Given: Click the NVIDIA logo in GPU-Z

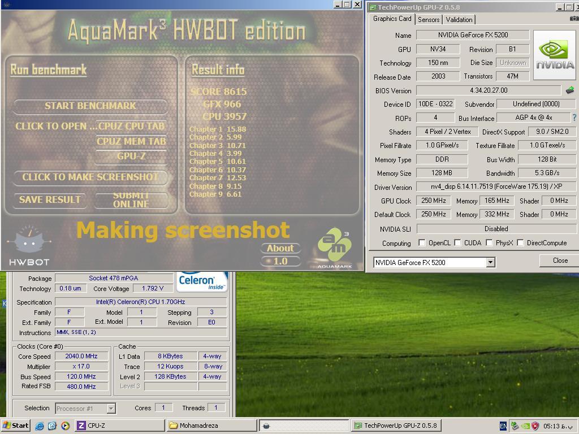Looking at the screenshot, I should (555, 55).
